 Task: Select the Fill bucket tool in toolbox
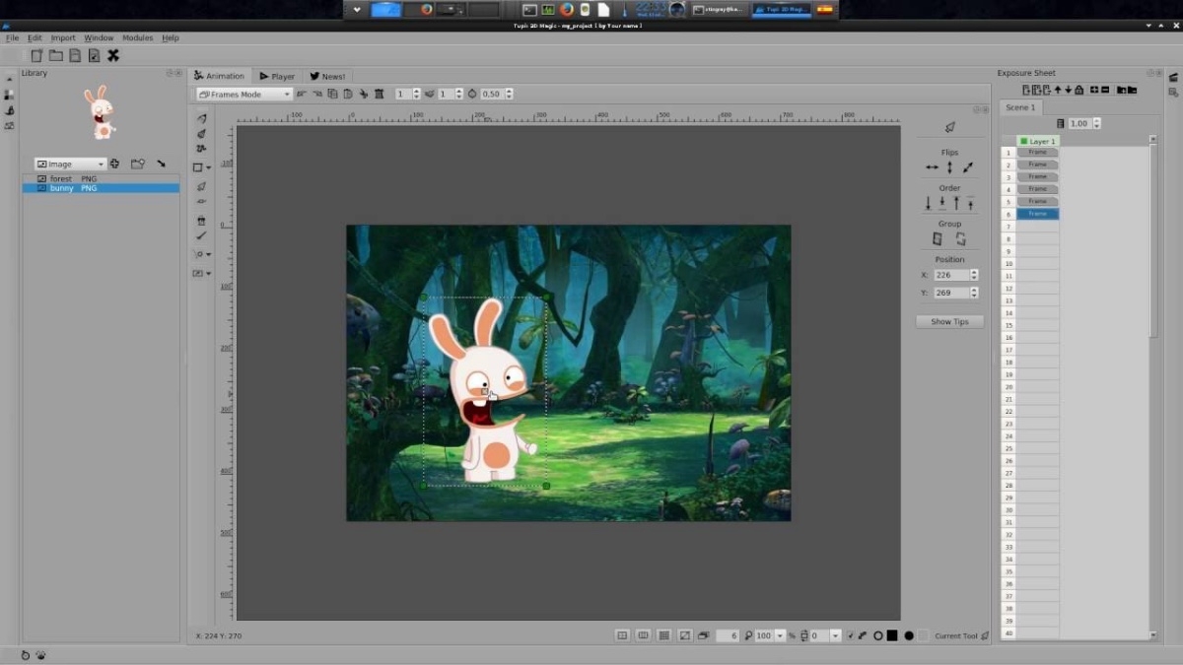[x=202, y=221]
